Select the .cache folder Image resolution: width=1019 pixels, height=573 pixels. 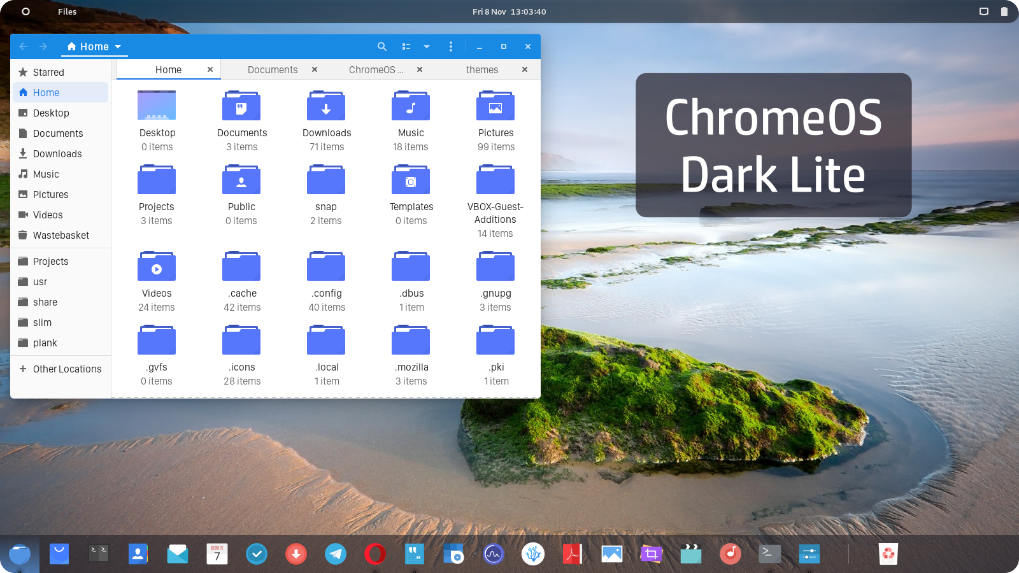pyautogui.click(x=241, y=265)
